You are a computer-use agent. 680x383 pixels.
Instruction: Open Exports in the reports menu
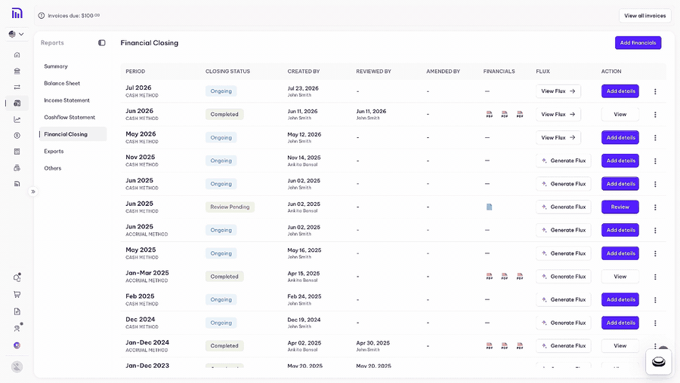tap(54, 151)
